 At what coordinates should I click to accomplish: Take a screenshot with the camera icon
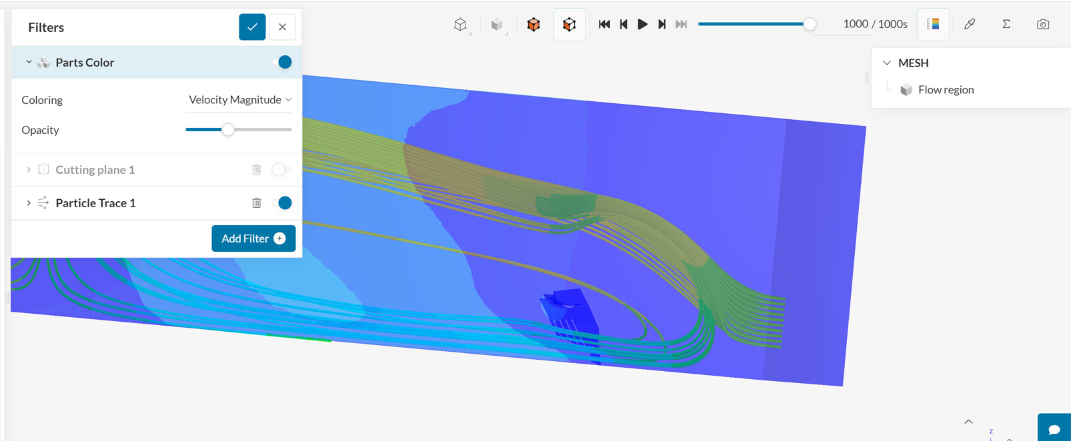pyautogui.click(x=1043, y=24)
